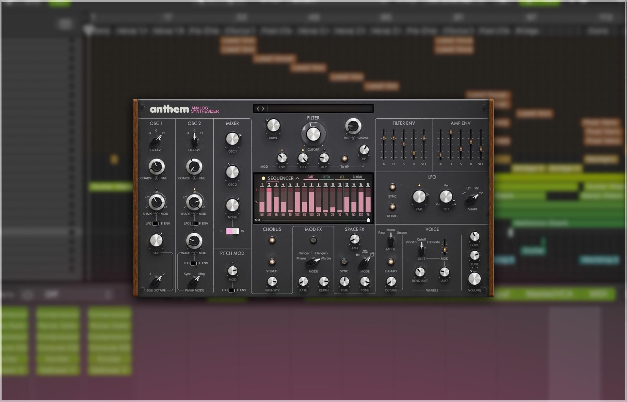Click the Sync/Ring WARP MODE selector
The height and width of the screenshot is (402, 627).
(x=195, y=281)
